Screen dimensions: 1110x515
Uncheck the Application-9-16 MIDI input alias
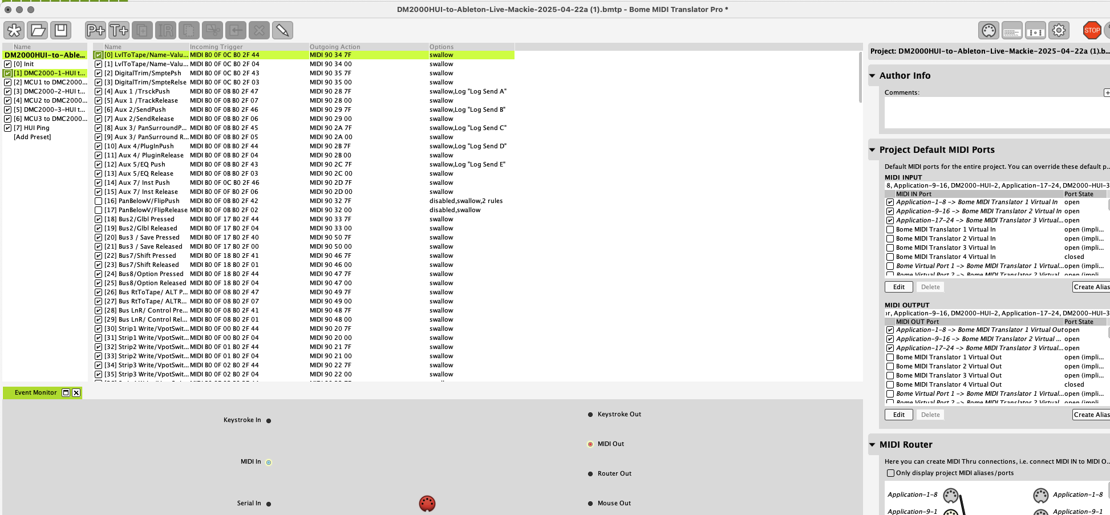coord(890,212)
